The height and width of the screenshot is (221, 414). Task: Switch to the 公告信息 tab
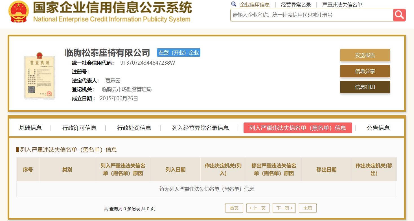(378, 128)
